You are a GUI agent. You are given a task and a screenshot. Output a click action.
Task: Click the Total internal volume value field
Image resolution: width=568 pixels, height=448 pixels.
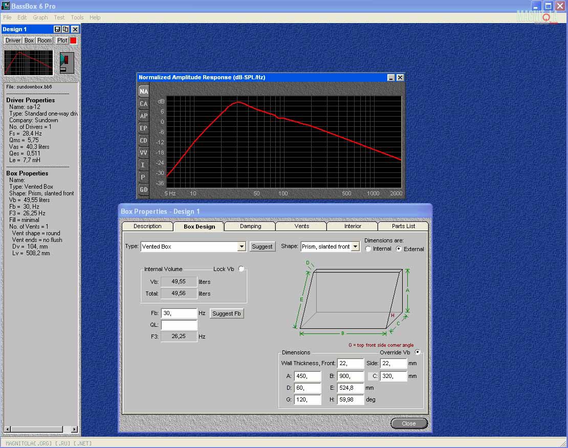coord(179,294)
